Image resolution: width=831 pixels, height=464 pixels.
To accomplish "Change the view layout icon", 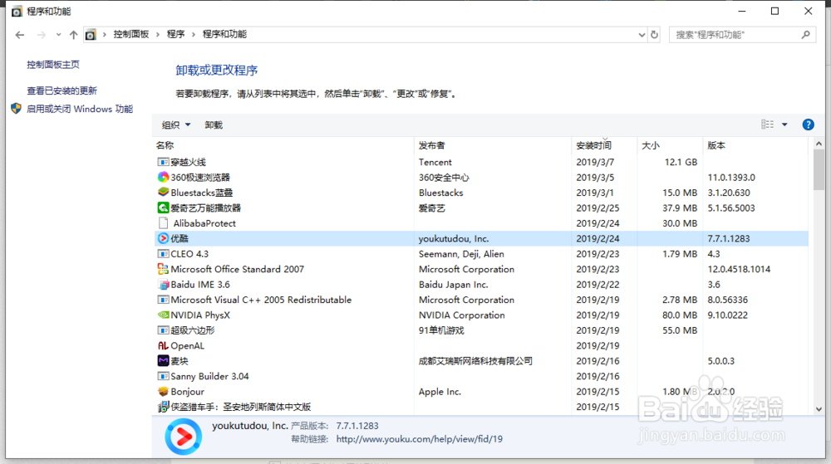I will 767,125.
